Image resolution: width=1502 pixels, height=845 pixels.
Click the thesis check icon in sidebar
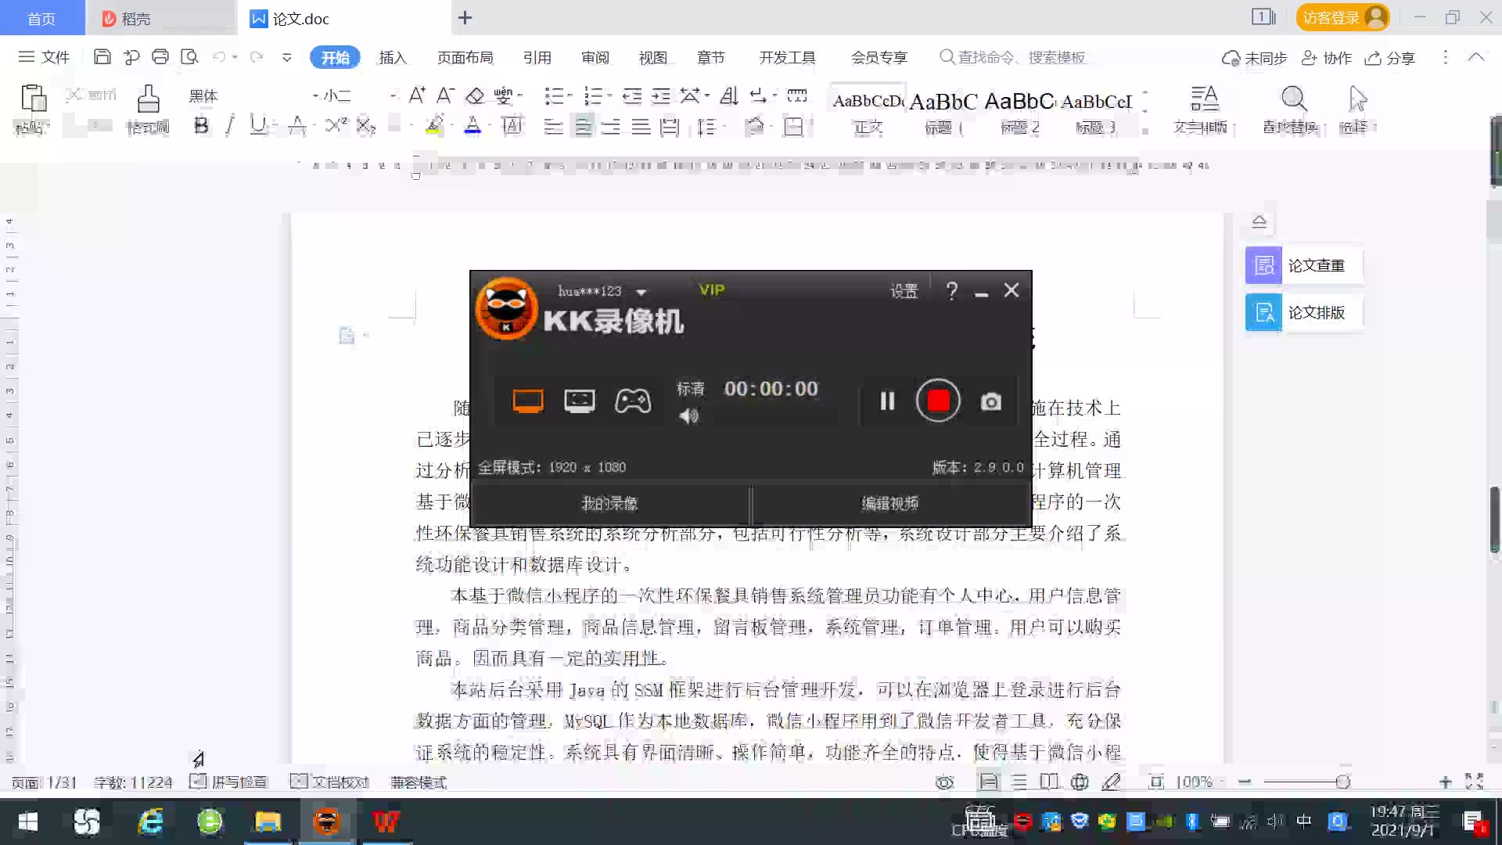[1263, 265]
